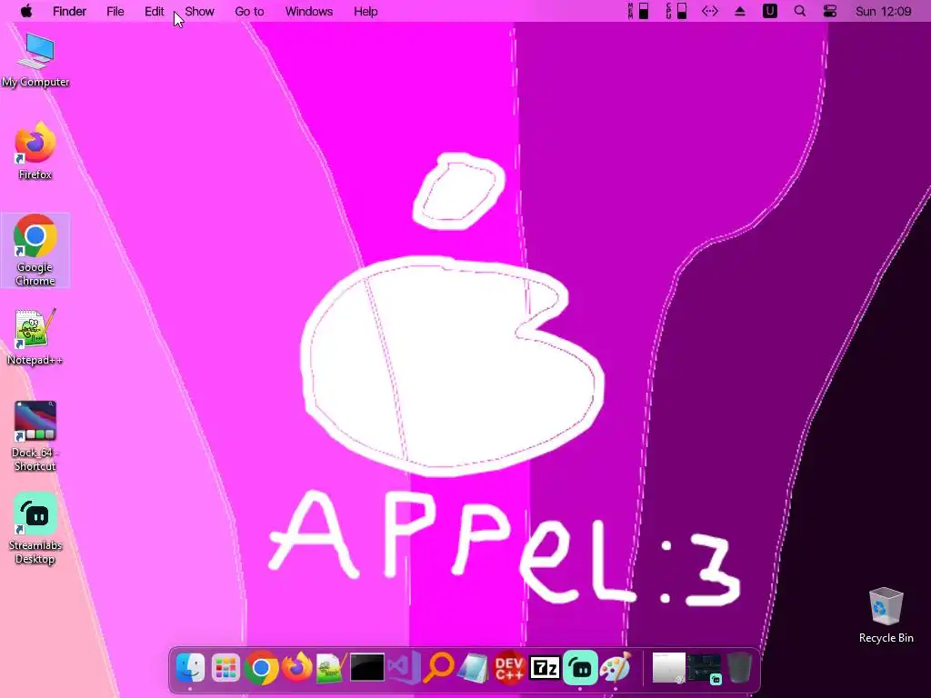Open the black terminal icon in dock

click(367, 668)
